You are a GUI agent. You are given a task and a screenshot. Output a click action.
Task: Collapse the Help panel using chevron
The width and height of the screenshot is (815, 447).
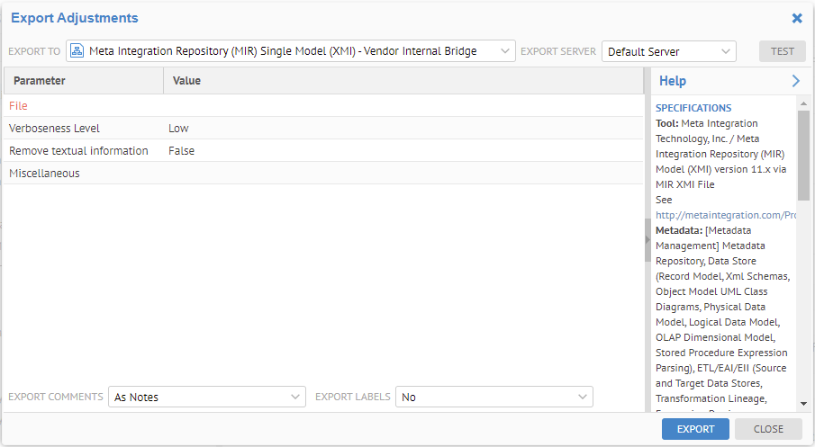click(x=795, y=81)
